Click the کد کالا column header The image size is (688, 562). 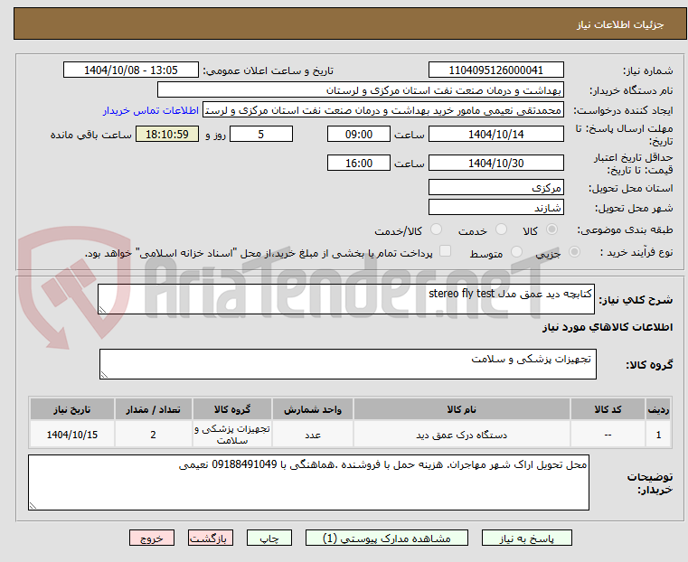click(x=608, y=409)
